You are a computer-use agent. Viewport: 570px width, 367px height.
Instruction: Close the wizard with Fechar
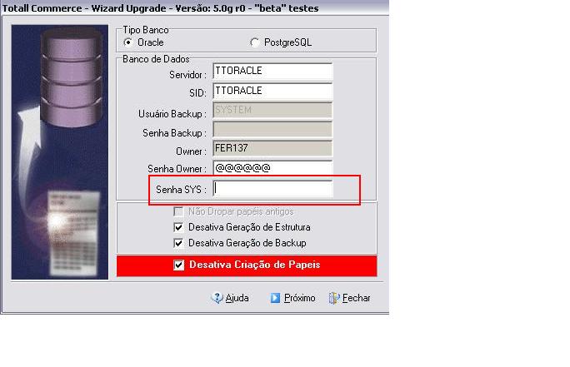point(350,298)
